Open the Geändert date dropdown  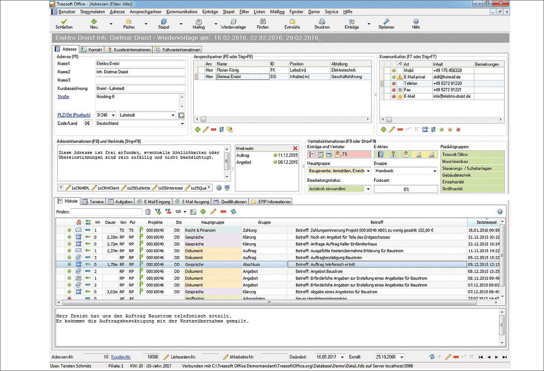[342, 357]
